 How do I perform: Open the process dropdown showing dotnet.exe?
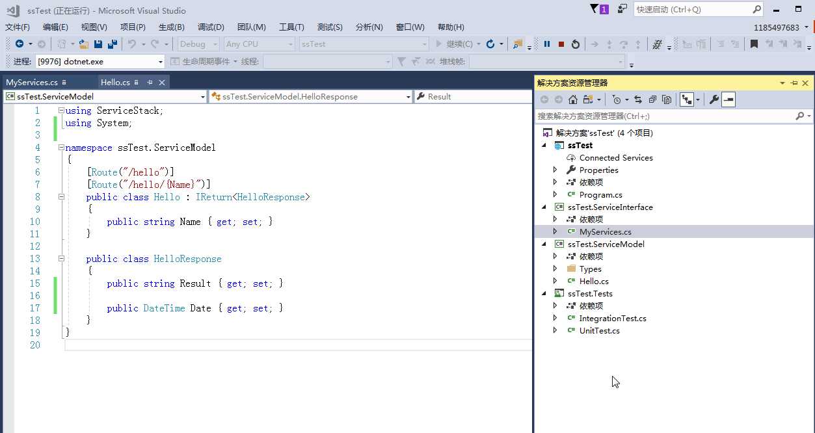pos(161,62)
